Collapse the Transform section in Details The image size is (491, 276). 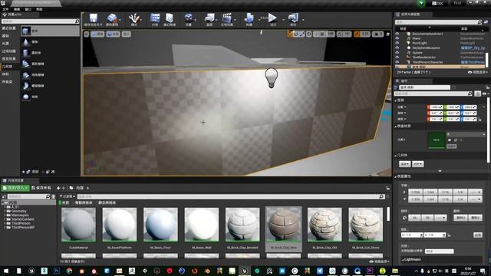pos(396,100)
